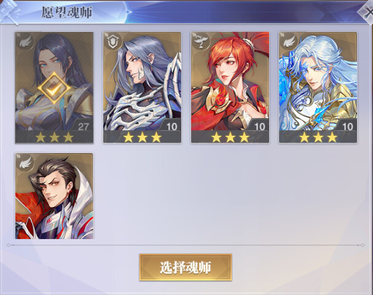Viewport: 373px width, 295px height.
Task: Click level 10 badge on gray-haired man's card
Action: click(171, 126)
